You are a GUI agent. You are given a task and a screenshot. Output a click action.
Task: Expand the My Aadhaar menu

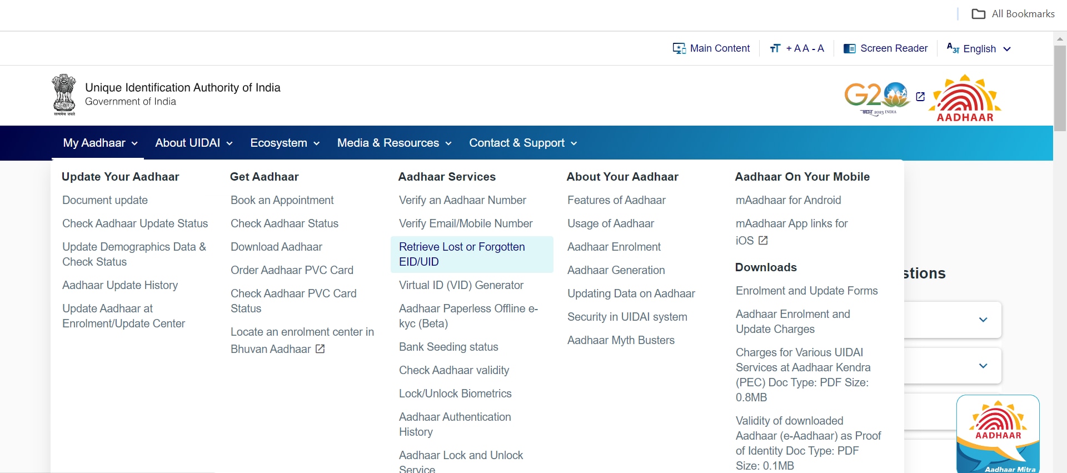point(101,143)
